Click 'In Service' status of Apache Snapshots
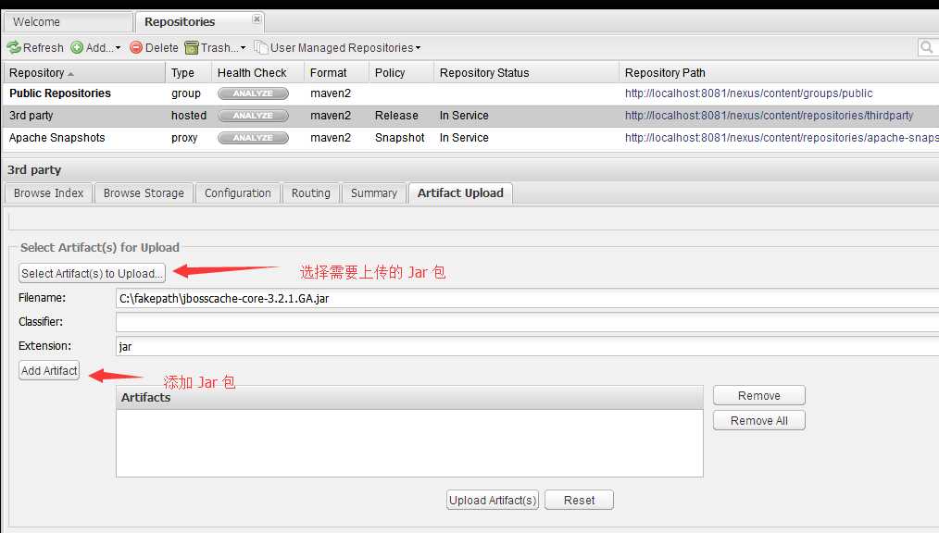The width and height of the screenshot is (939, 533). click(x=464, y=138)
